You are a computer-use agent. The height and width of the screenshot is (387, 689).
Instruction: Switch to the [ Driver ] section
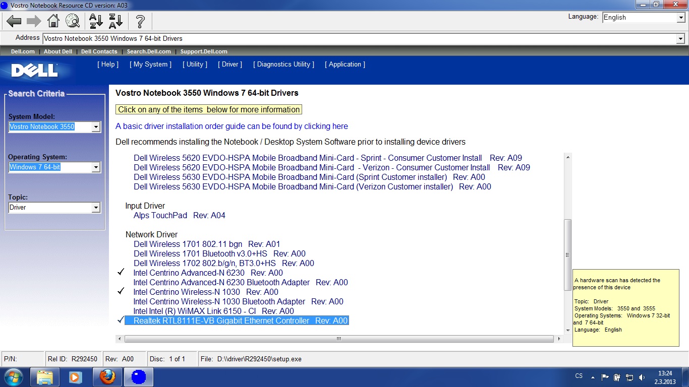point(230,64)
